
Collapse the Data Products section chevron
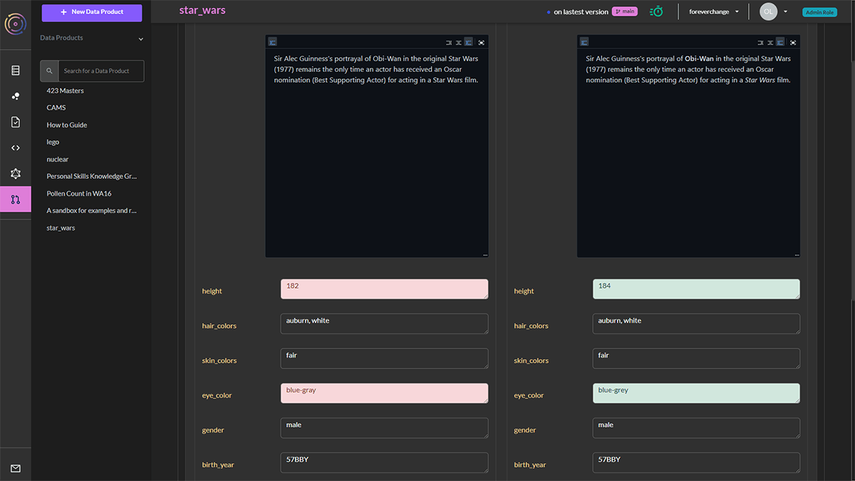coord(140,38)
